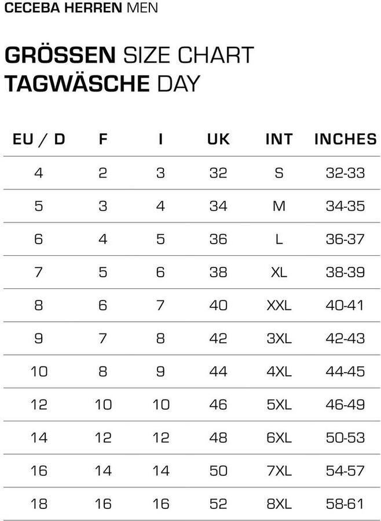
Task: Click the UK column header
Action: [218, 139]
